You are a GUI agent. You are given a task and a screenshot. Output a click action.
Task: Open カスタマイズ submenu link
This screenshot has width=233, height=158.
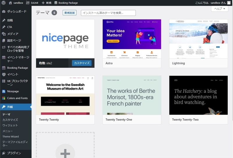click(10, 120)
